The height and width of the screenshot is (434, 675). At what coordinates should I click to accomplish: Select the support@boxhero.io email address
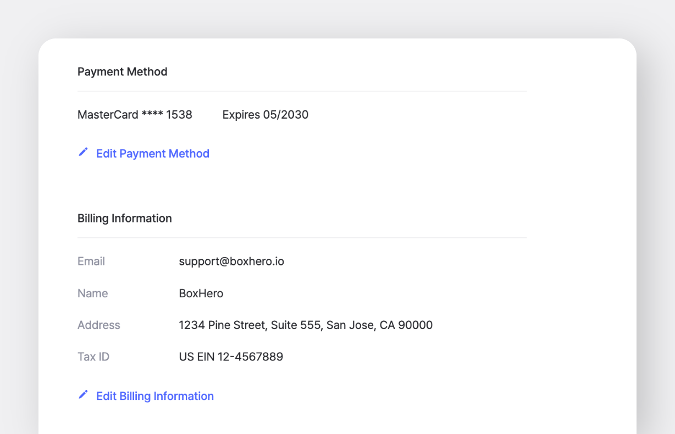tap(231, 261)
